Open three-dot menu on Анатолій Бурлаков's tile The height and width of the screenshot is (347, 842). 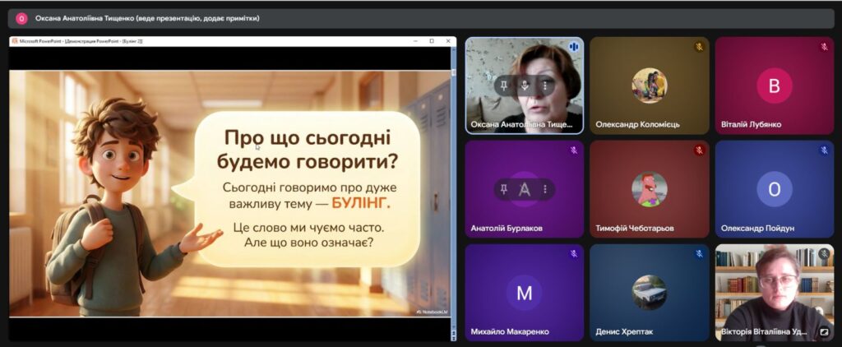pyautogui.click(x=544, y=189)
